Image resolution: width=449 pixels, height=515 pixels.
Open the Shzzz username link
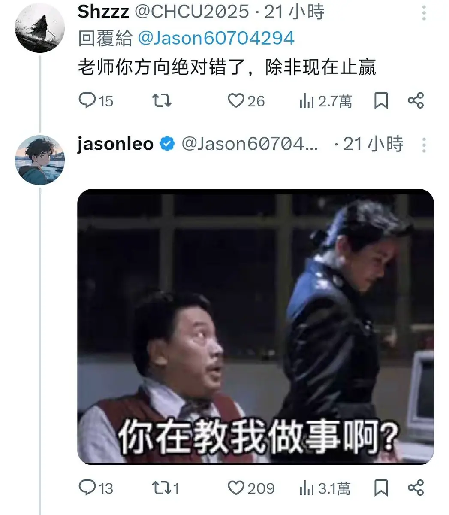[x=103, y=12]
